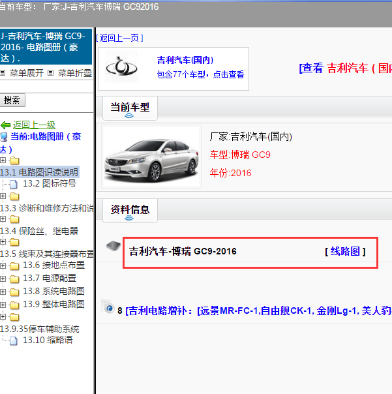Select 13.3 诊断和维修方法和说 item
392x394 pixels.
47,208
